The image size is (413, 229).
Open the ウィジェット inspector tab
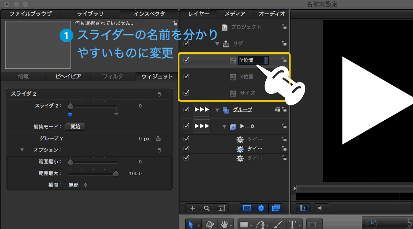(x=157, y=76)
